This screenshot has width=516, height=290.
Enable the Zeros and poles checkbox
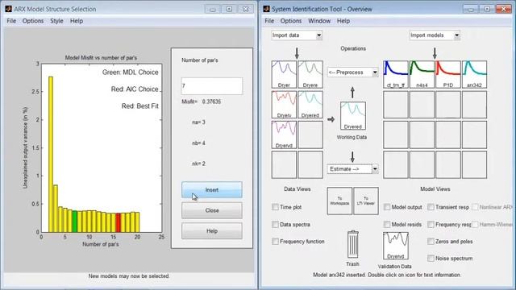[x=431, y=242]
